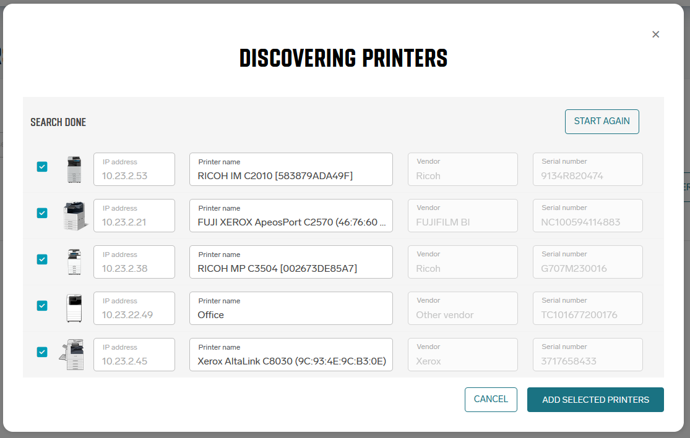Click the FUJI XEROX ApeosPort printer image

(75, 216)
